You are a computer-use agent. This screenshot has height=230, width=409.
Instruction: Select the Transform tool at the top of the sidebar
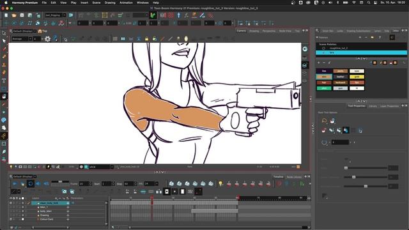(x=4, y=33)
